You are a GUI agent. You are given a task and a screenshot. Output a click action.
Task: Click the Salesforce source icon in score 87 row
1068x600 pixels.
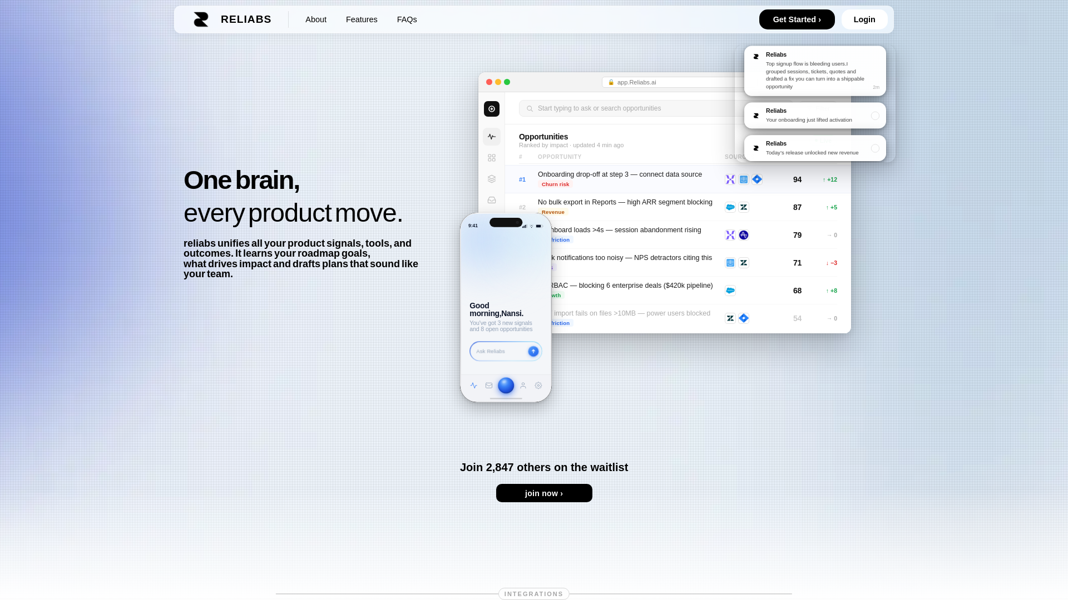(730, 207)
